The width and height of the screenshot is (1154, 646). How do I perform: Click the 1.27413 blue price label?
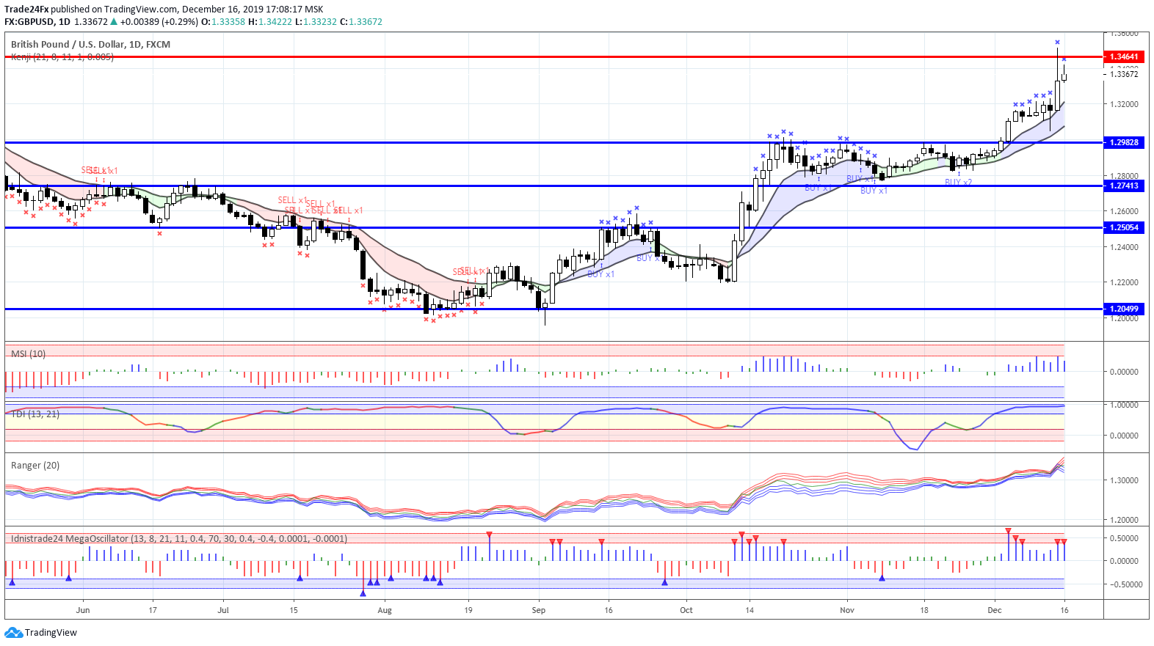(1123, 186)
